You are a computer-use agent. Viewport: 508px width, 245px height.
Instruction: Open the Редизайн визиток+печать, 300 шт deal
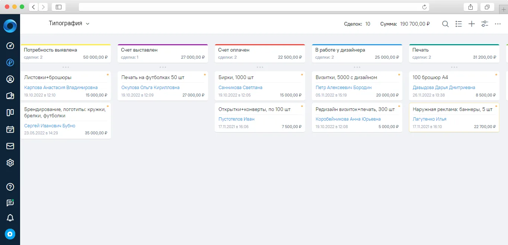(x=357, y=117)
